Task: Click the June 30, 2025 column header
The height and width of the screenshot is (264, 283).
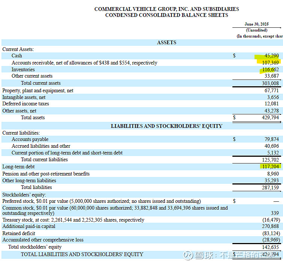Action: click(256, 24)
